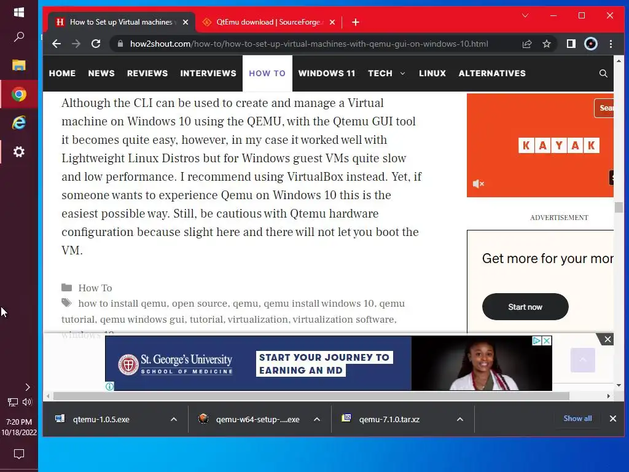Open the LINUX section

point(432,74)
